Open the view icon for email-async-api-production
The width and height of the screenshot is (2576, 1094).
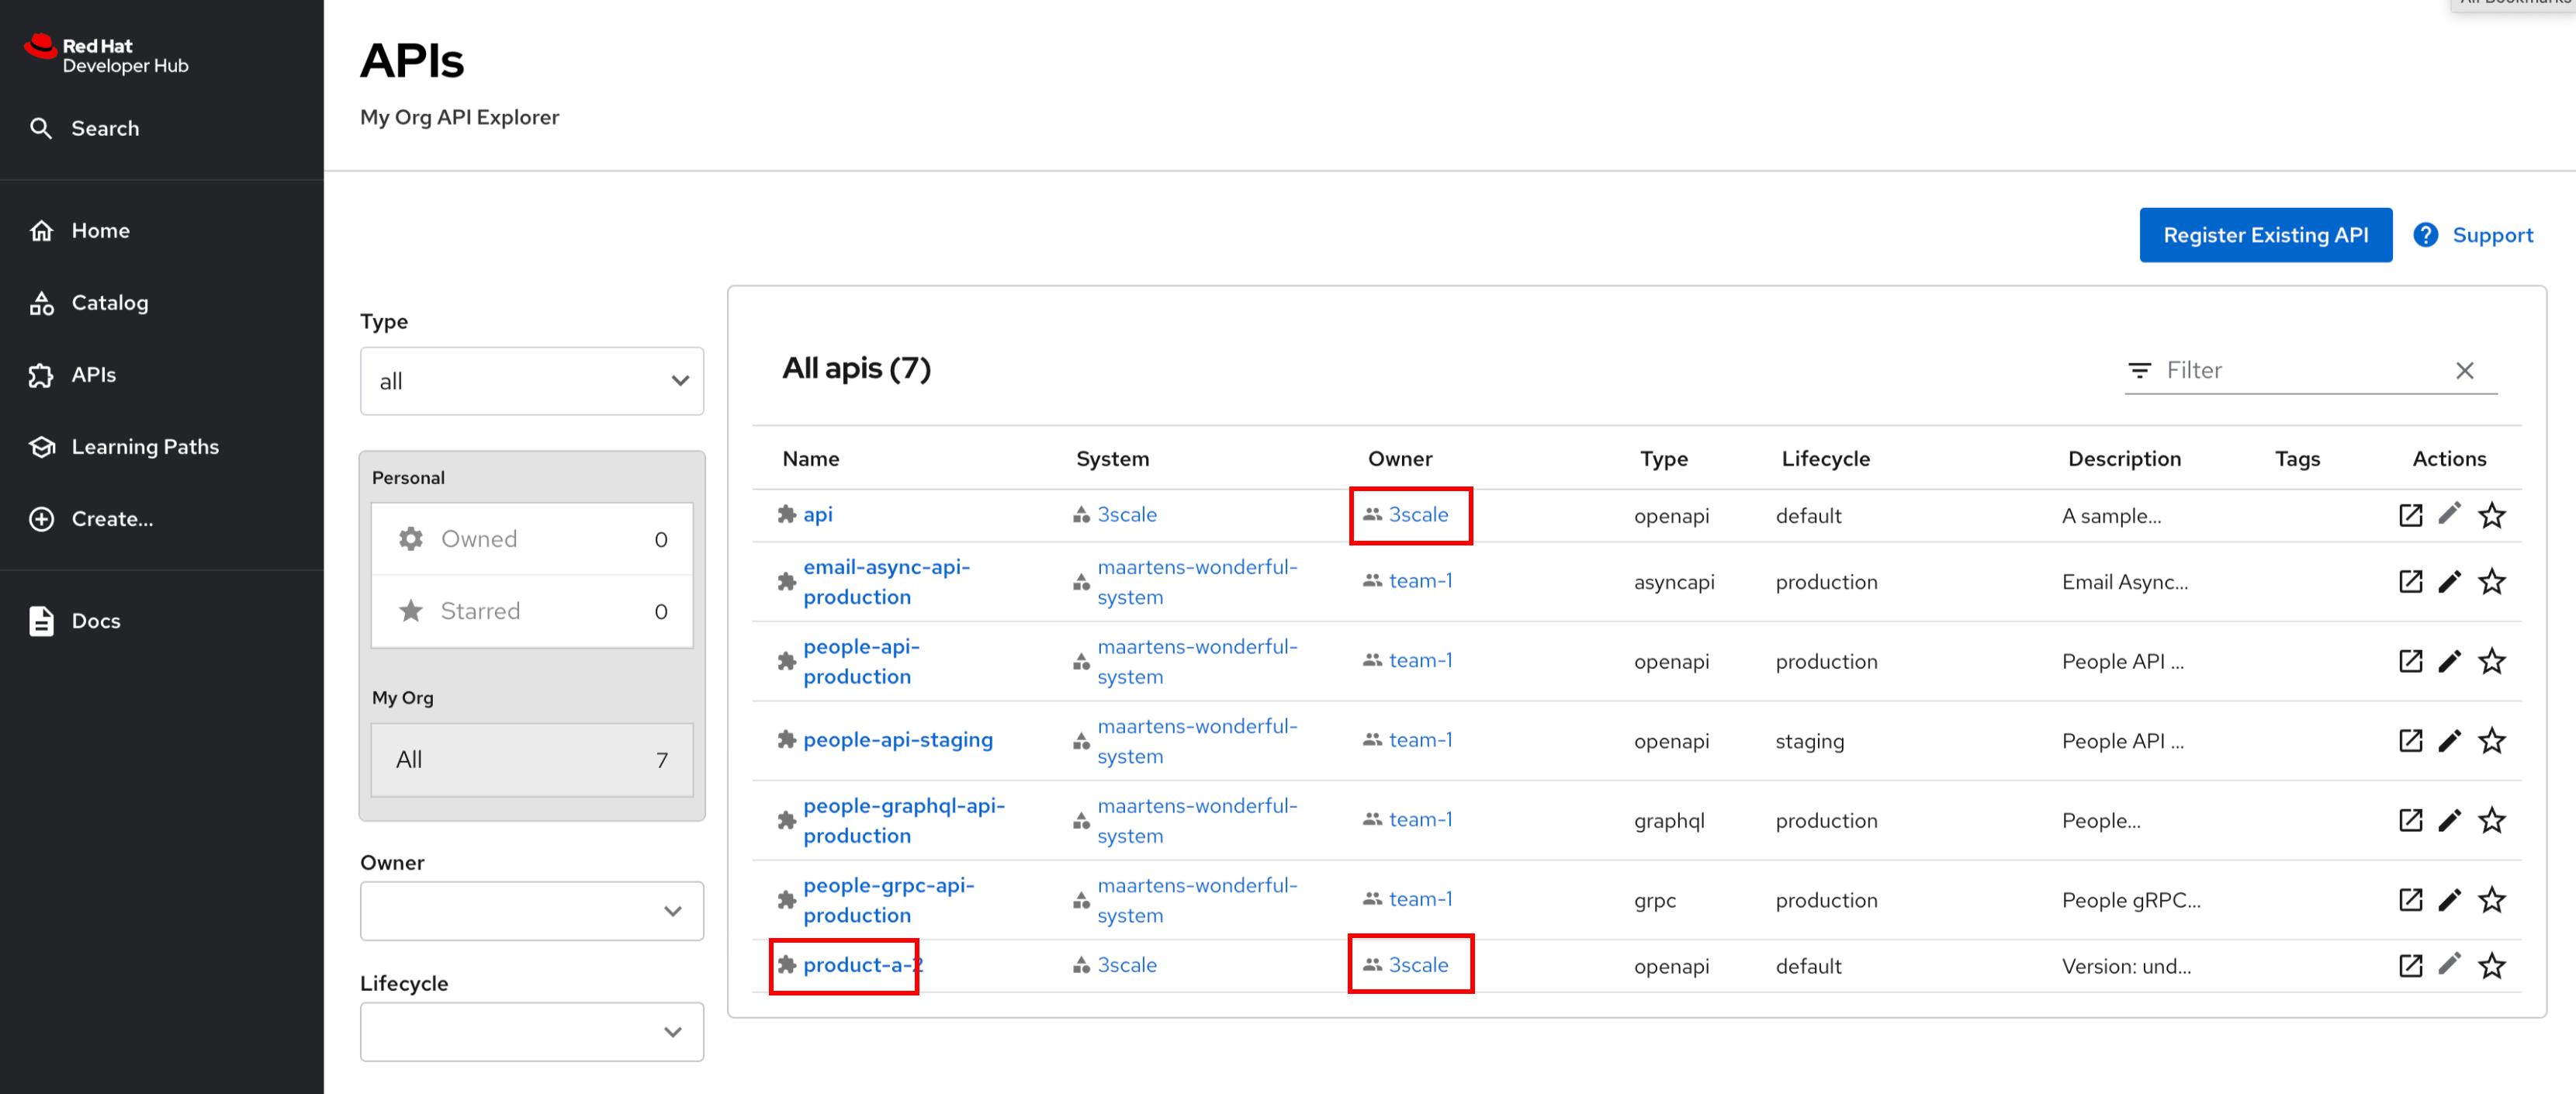(x=2410, y=581)
